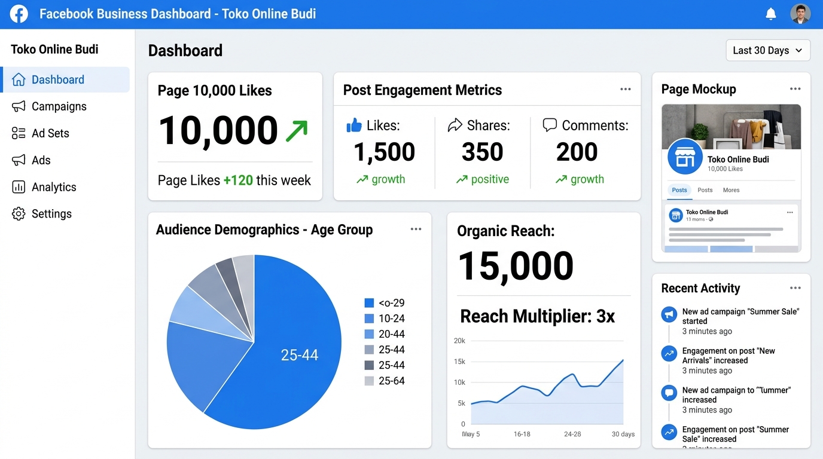Select Ads in sidebar
The width and height of the screenshot is (823, 459).
[x=65, y=160]
